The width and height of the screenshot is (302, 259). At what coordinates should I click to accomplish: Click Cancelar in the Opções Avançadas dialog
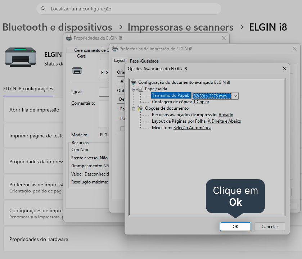(270, 227)
